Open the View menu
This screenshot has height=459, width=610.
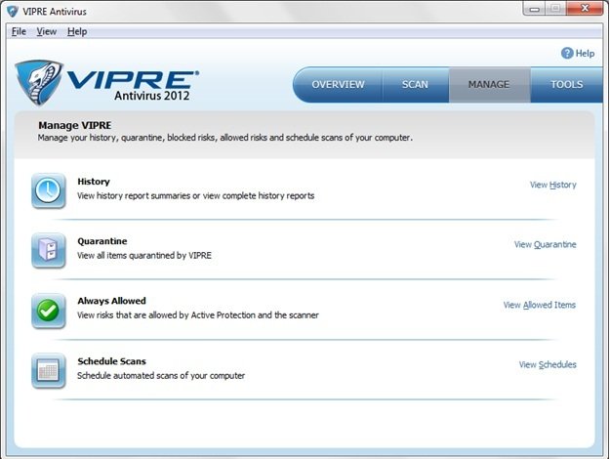pyautogui.click(x=47, y=31)
